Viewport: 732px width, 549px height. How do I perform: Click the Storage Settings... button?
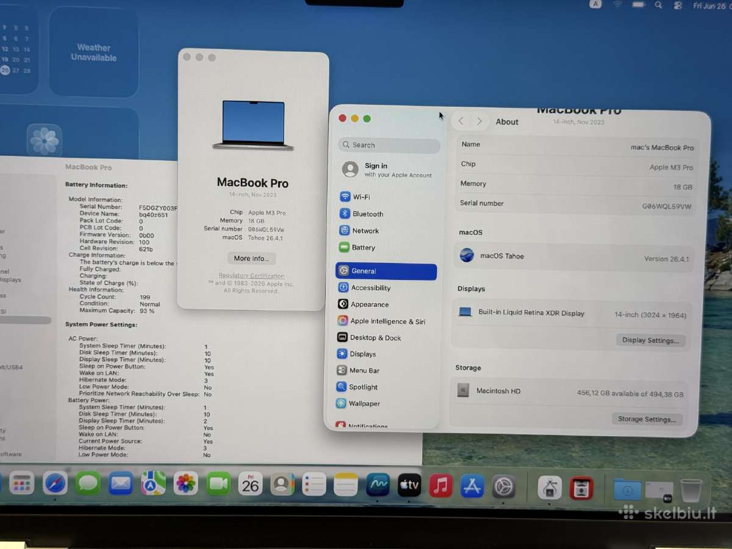[647, 419]
